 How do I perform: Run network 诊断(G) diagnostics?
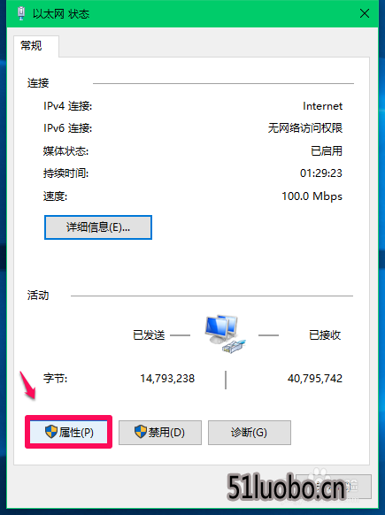[250, 432]
